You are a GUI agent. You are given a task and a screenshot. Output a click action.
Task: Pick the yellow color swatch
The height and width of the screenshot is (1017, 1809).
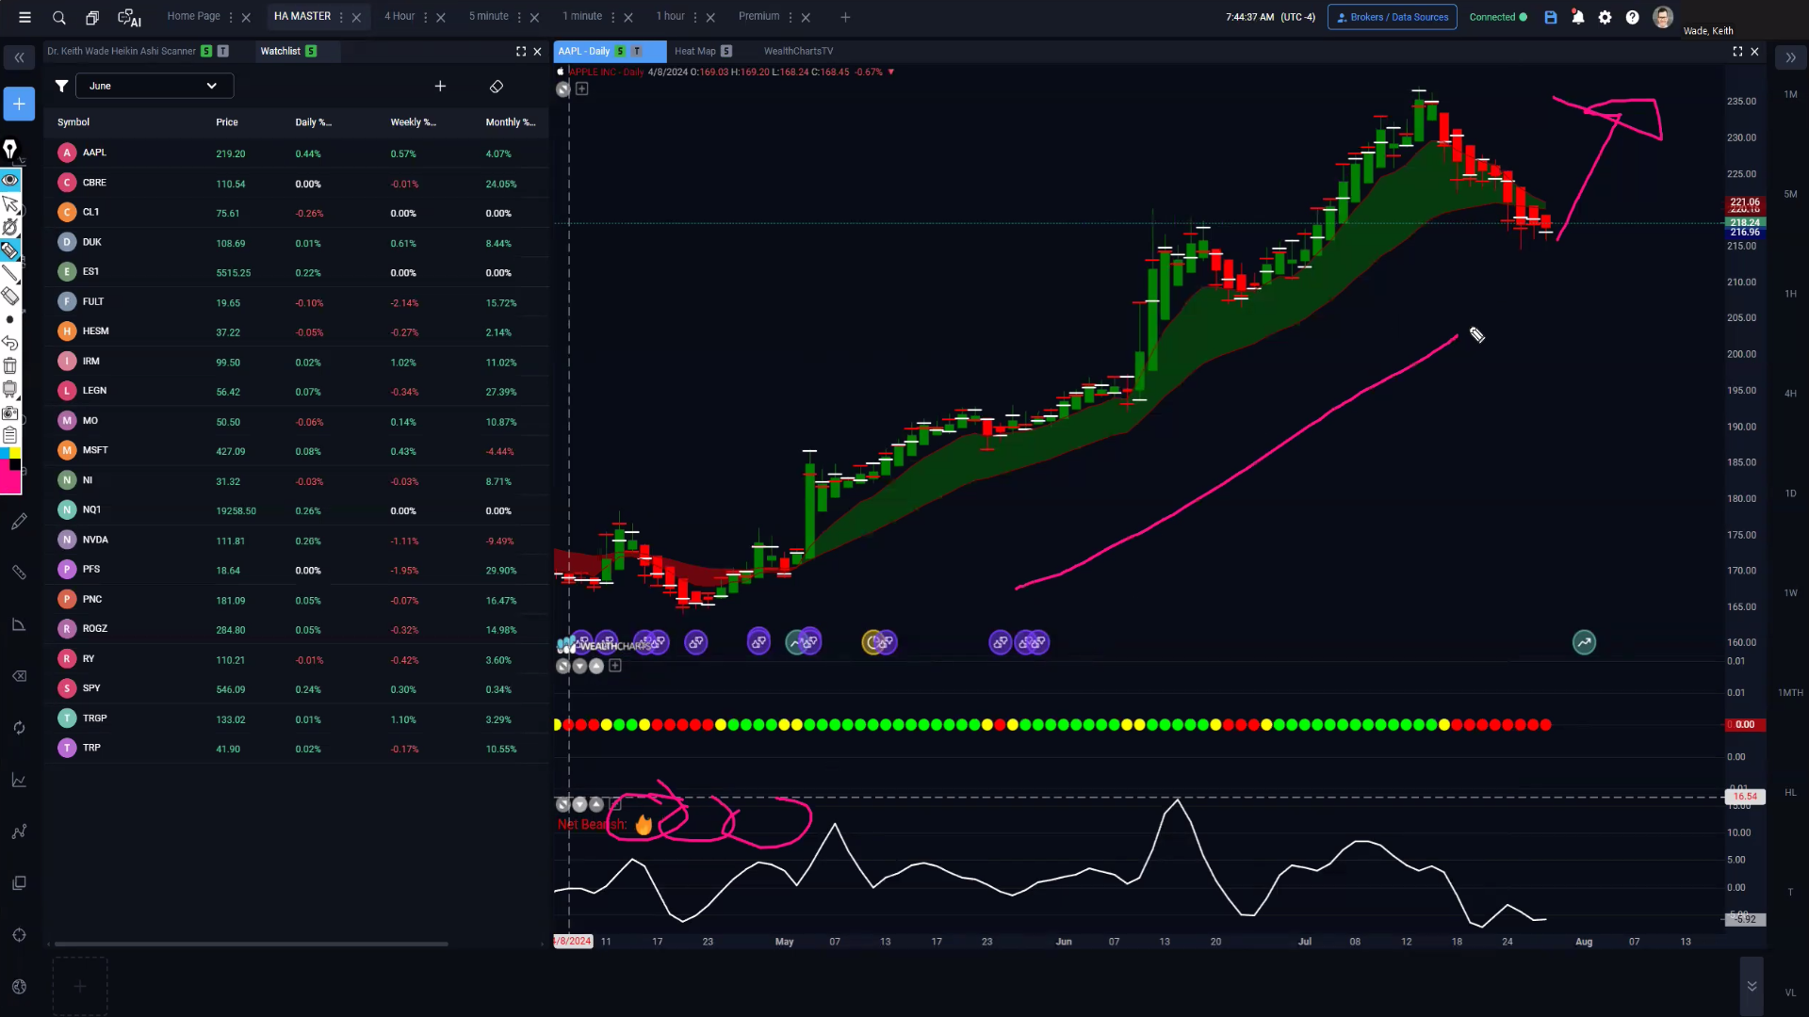[x=15, y=453]
